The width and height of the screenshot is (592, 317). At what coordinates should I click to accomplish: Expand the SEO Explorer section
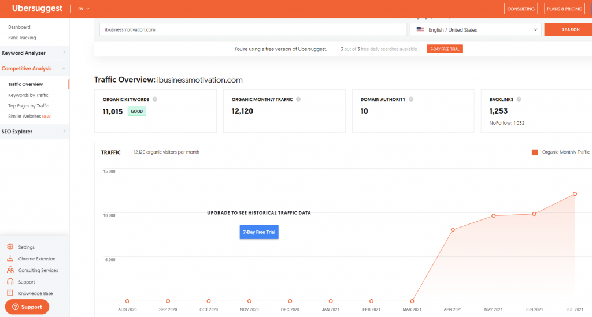[34, 132]
